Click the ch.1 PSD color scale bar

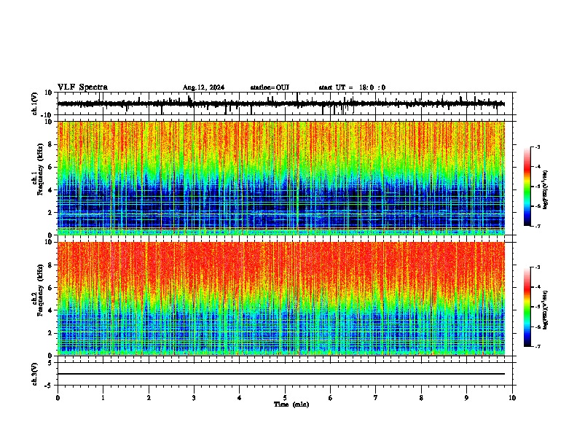[527, 187]
